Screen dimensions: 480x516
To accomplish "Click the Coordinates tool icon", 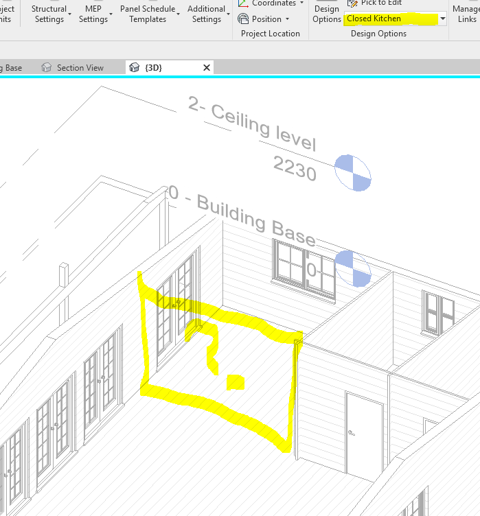I will [243, 3].
